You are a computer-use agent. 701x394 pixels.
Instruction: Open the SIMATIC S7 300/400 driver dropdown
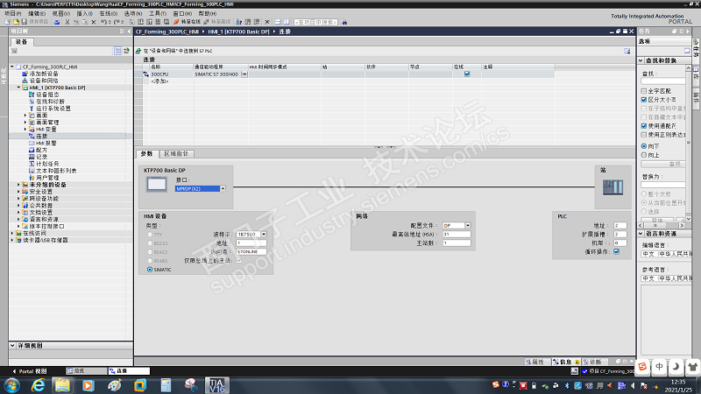pos(244,74)
